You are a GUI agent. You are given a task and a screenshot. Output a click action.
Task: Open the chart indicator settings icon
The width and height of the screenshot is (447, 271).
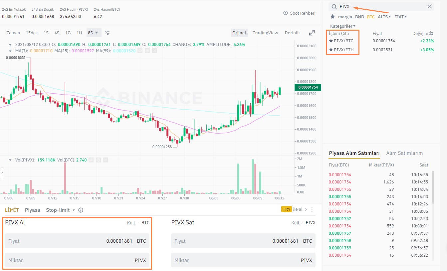107,33
